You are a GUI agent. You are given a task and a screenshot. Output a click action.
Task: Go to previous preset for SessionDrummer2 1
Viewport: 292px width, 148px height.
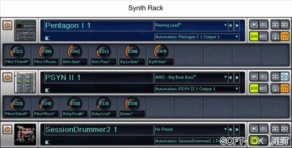[x=230, y=129]
